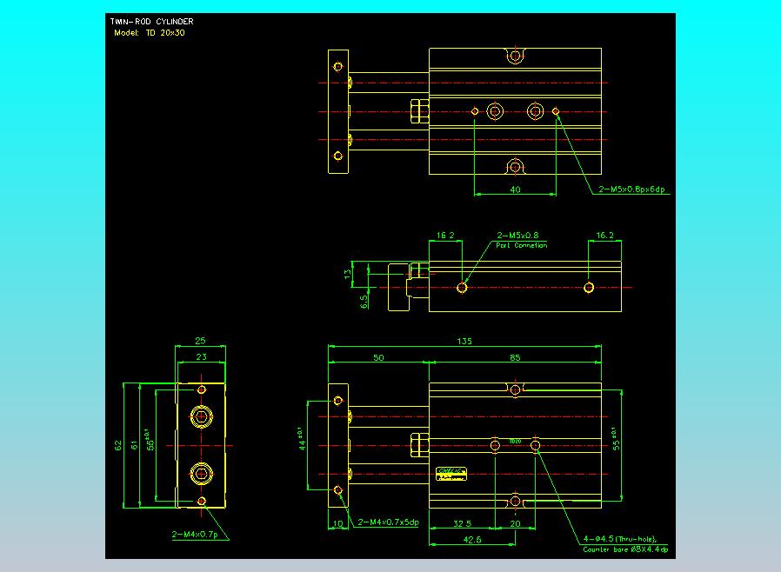The height and width of the screenshot is (572, 781).
Task: Click the '135' overall length dimension
Action: [464, 341]
